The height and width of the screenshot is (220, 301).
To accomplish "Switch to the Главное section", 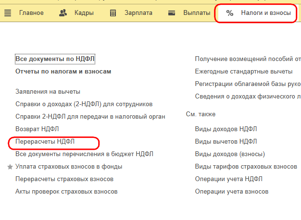I will click(31, 13).
